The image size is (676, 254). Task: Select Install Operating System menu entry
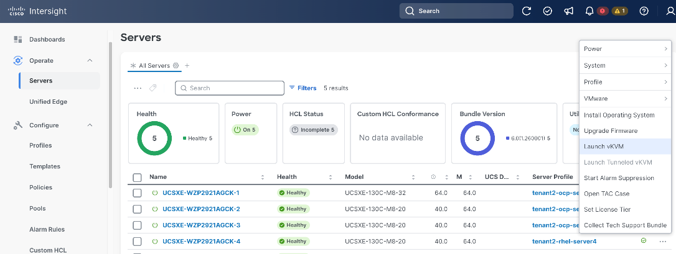[x=625, y=115]
